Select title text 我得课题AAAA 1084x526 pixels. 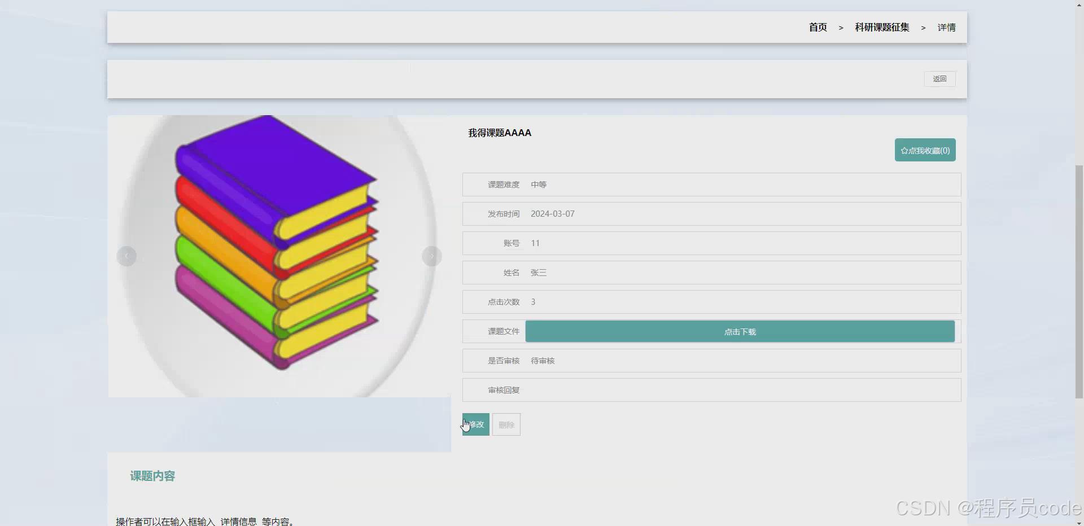(500, 133)
